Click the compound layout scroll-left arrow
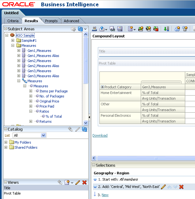This screenshot has width=195, height=199. [94, 158]
